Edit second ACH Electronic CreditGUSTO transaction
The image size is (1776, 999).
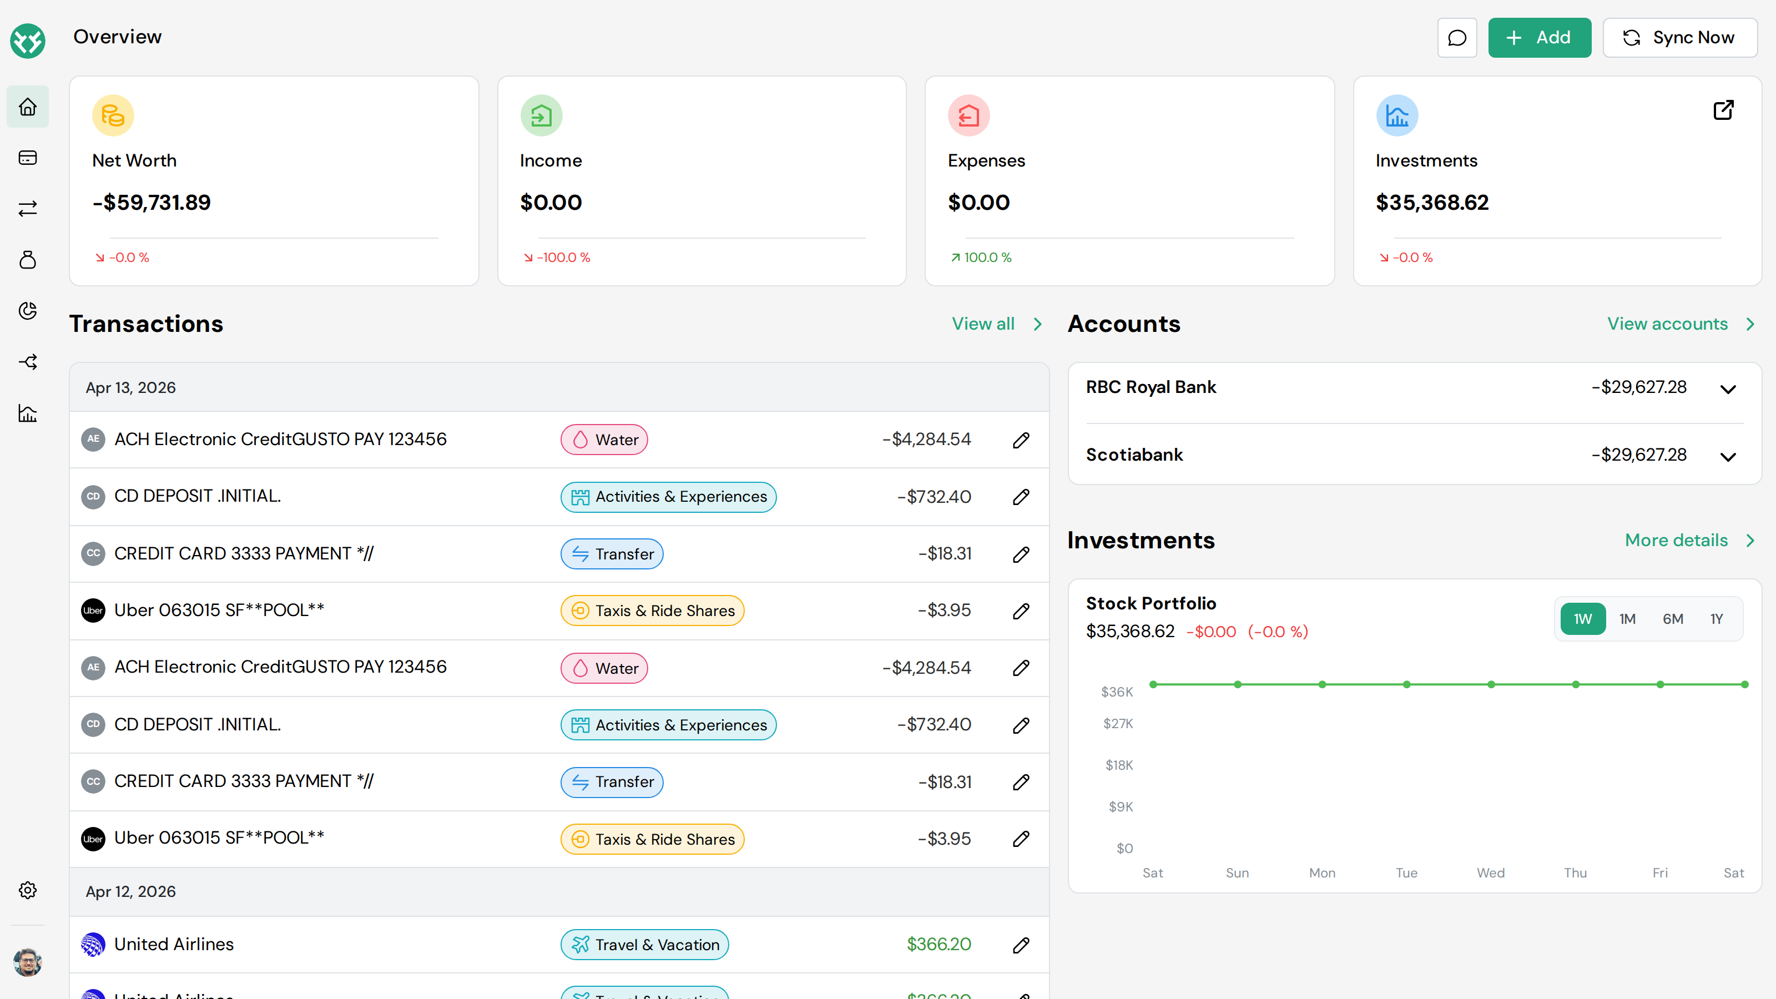(1021, 668)
